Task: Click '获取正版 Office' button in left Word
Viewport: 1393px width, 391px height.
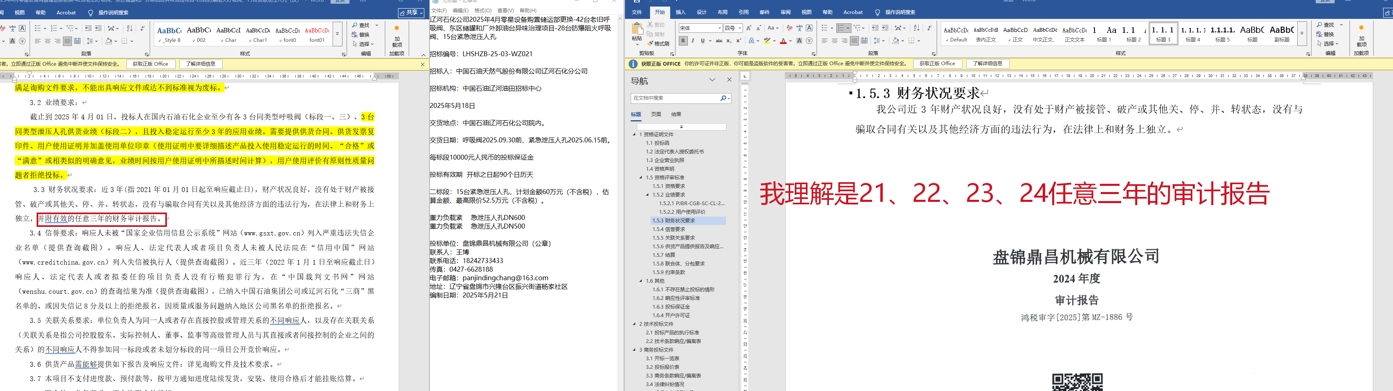Action: tap(150, 64)
